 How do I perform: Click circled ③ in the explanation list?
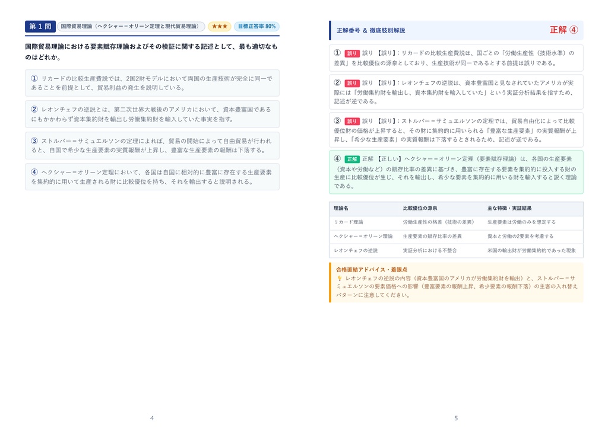pos(337,120)
